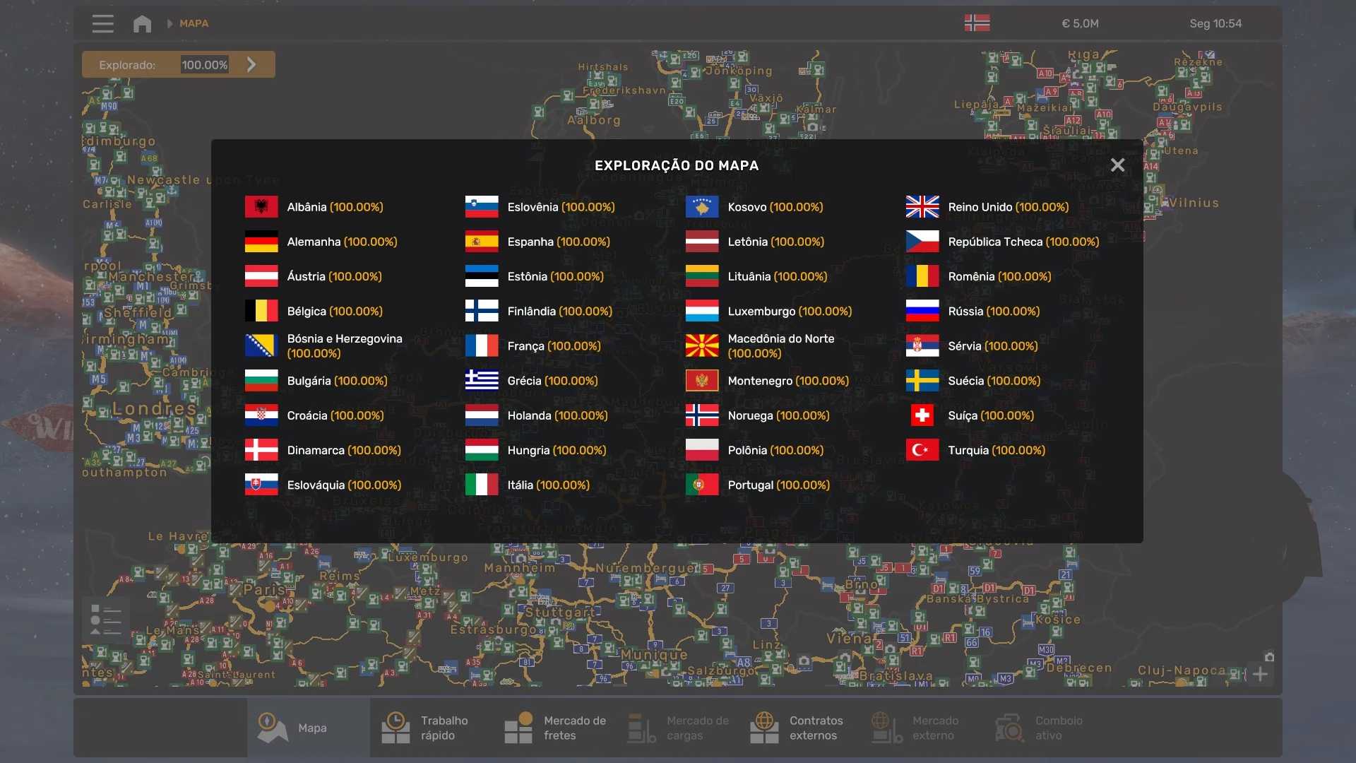
Task: Open the Trabalho rápido tab
Action: pos(425,728)
